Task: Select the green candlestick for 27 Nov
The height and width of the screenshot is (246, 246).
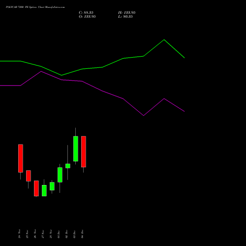Action: [44, 190]
